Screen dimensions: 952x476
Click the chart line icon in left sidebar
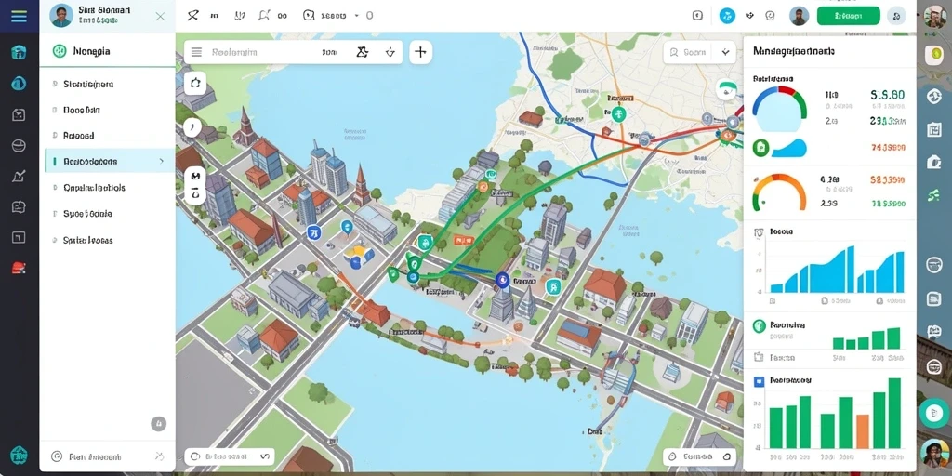tap(19, 176)
